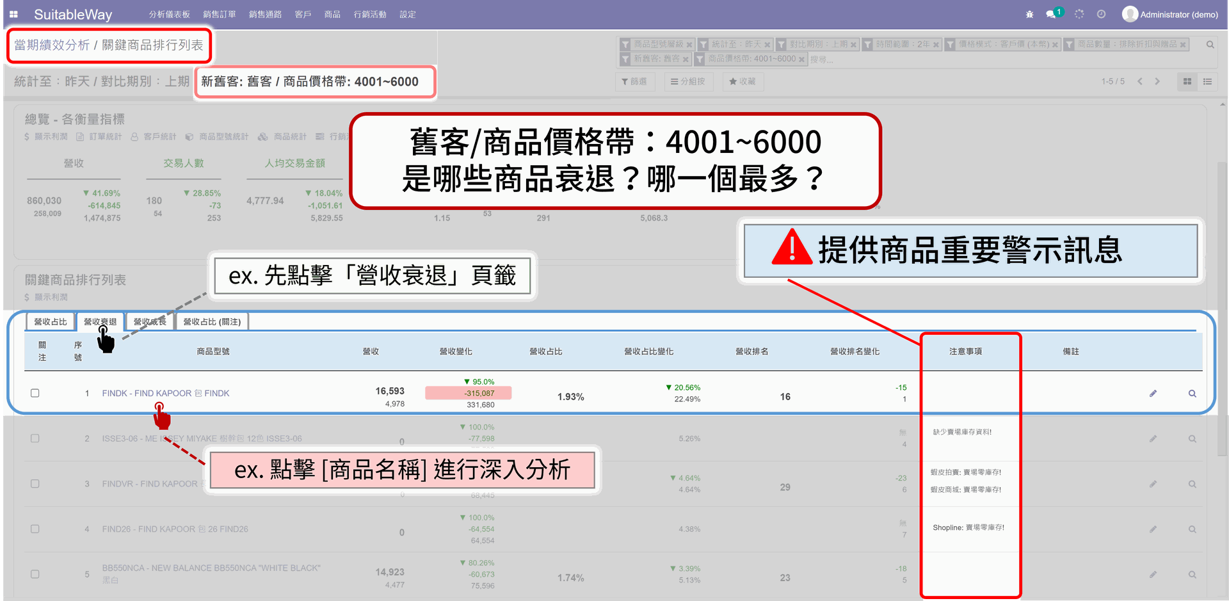Click 客戶統計 in overview section
This screenshot has width=1229, height=601.
pyautogui.click(x=154, y=136)
